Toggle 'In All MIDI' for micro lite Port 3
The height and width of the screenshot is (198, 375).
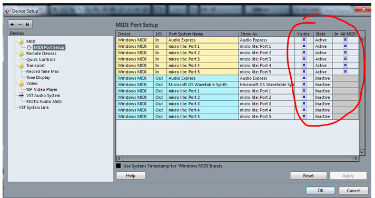coord(346,59)
